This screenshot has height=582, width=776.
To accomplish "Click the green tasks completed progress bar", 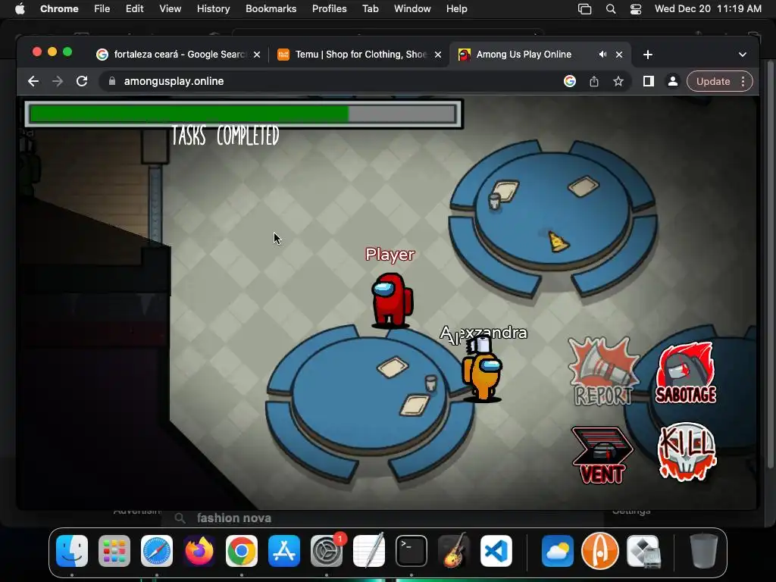I will (x=243, y=114).
